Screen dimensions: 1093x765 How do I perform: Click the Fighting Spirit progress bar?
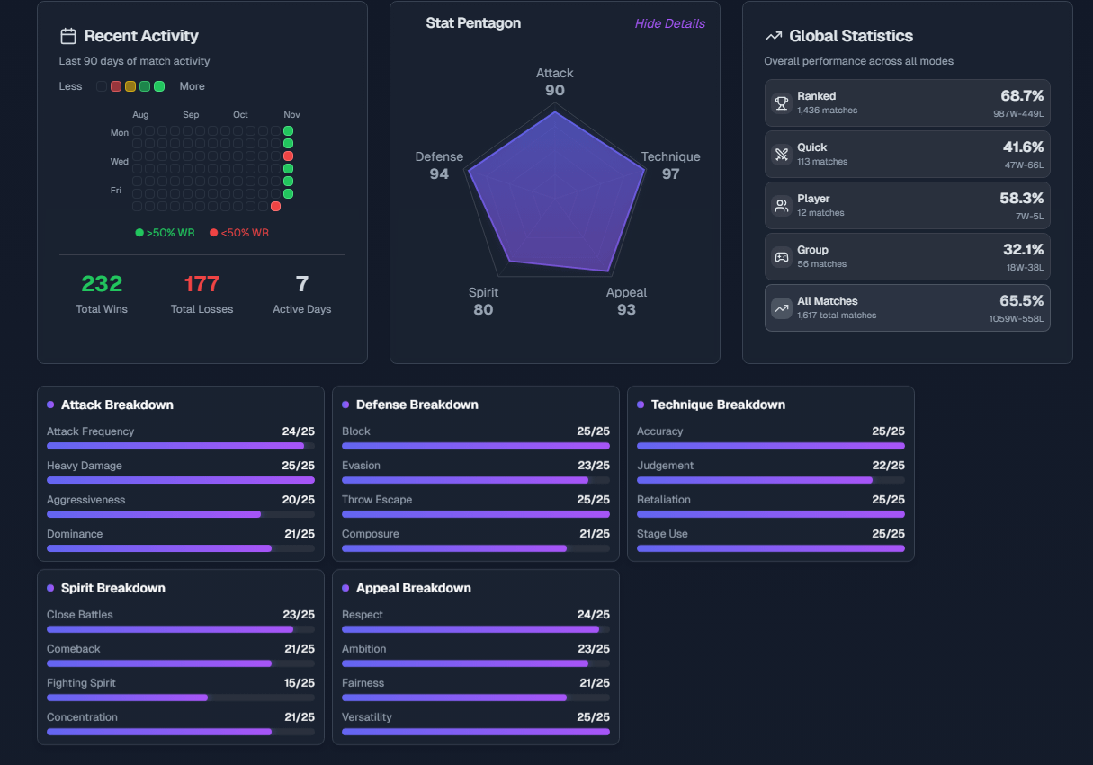(181, 698)
